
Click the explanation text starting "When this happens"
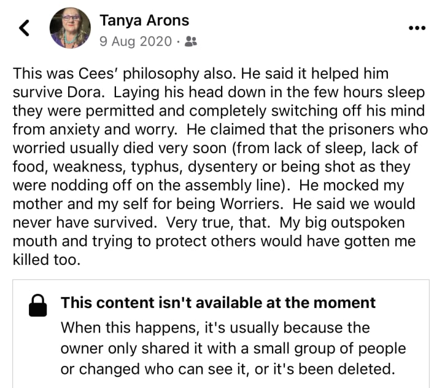tap(215, 327)
